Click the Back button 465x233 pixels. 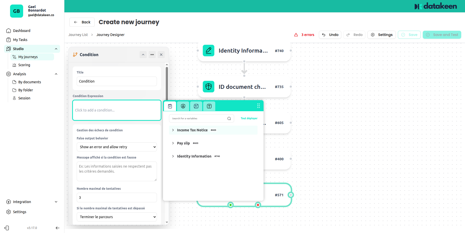[82, 22]
